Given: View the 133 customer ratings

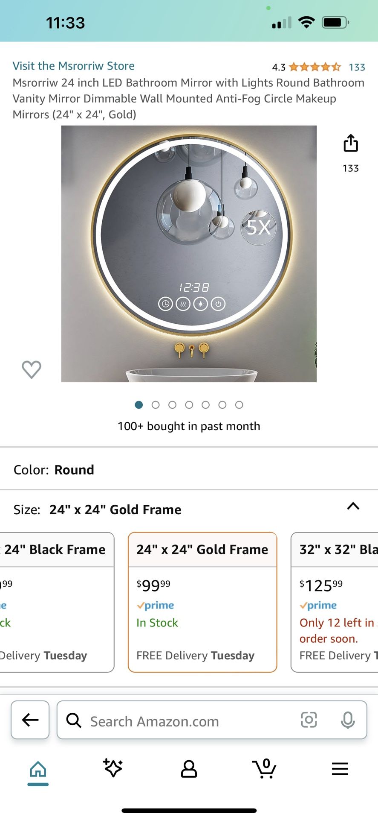Looking at the screenshot, I should tap(357, 67).
